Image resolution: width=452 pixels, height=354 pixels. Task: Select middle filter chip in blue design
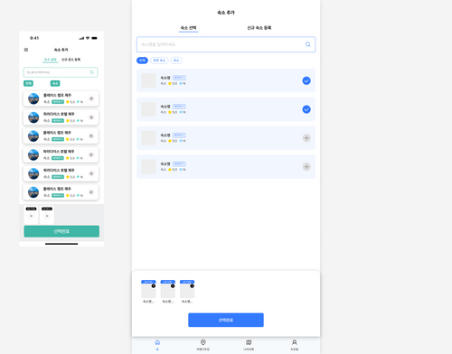159,61
